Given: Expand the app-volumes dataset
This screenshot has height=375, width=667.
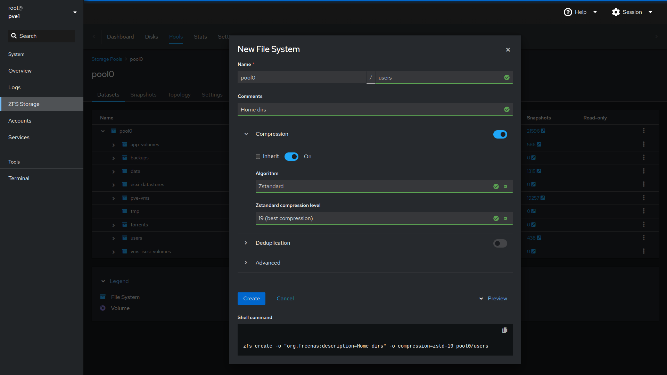Looking at the screenshot, I should pyautogui.click(x=114, y=145).
